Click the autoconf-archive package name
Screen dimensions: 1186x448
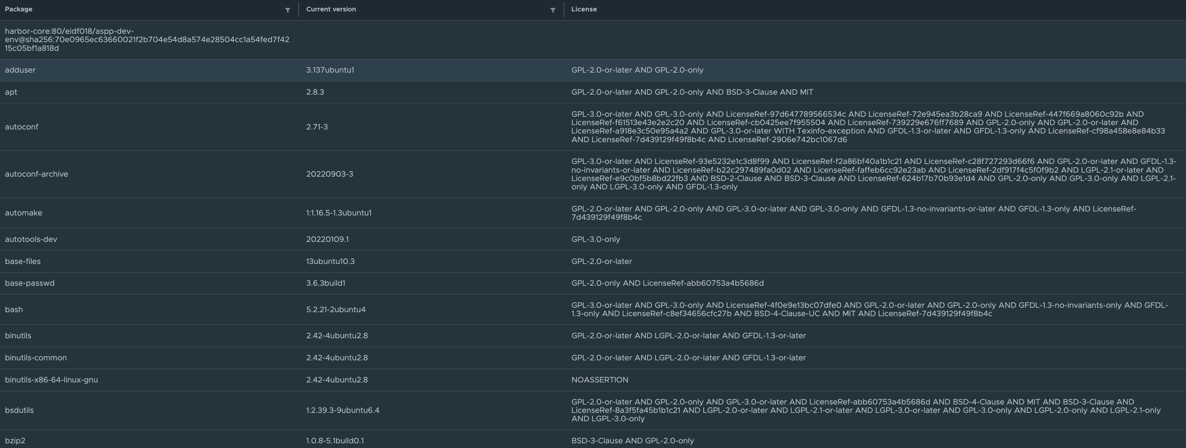click(x=36, y=174)
